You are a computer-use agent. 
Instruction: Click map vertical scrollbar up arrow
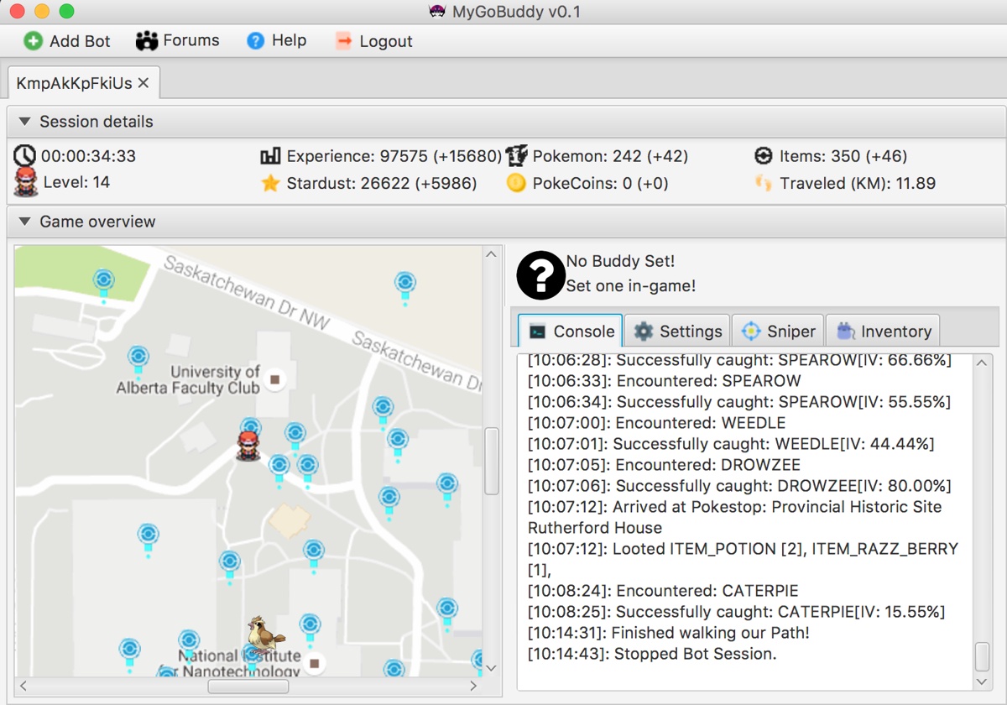[x=492, y=254]
